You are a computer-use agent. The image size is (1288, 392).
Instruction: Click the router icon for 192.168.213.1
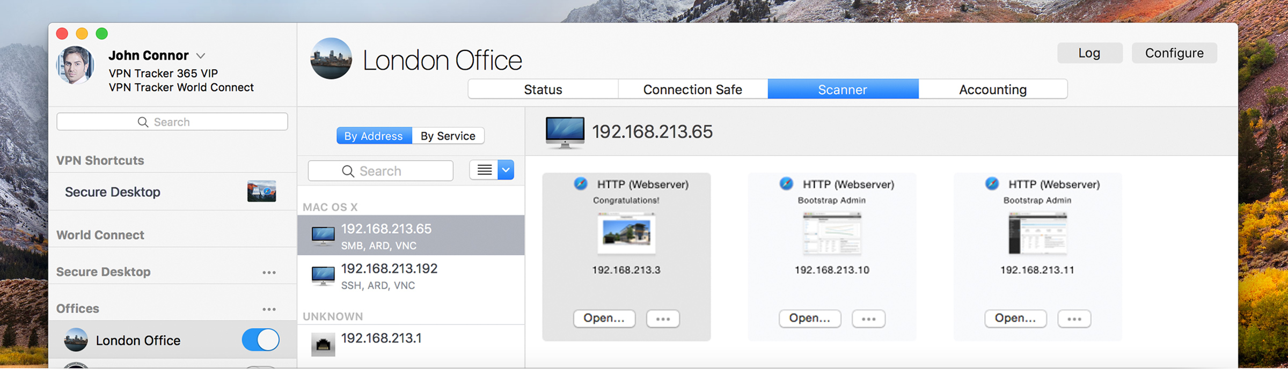point(323,344)
